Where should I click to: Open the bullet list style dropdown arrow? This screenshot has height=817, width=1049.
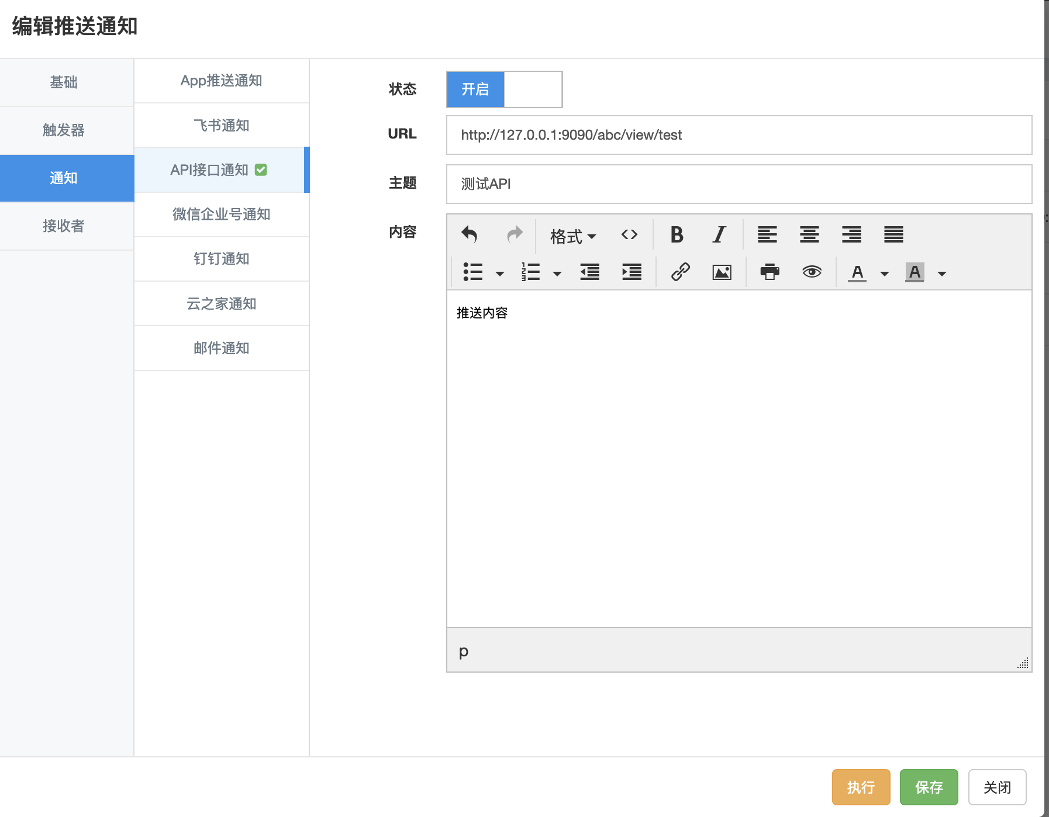pos(500,274)
